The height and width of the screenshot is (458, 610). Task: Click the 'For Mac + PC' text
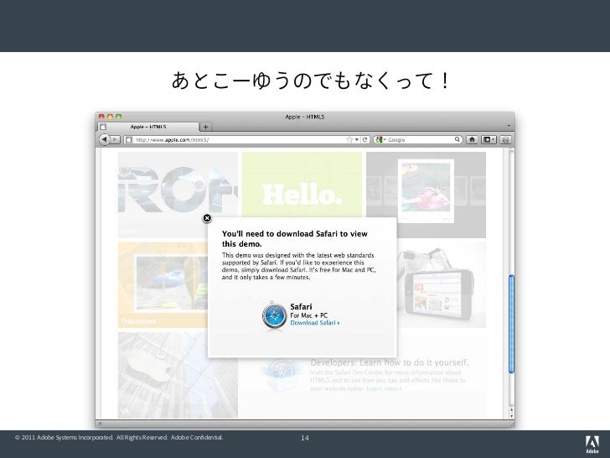coord(309,315)
